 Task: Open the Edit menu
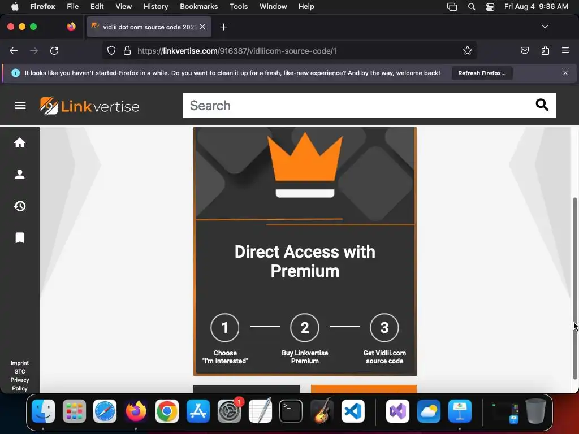(x=97, y=7)
